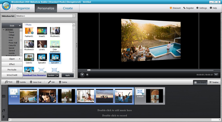Switch to the Organize tab
This screenshot has width=222, height=122.
tap(23, 8)
